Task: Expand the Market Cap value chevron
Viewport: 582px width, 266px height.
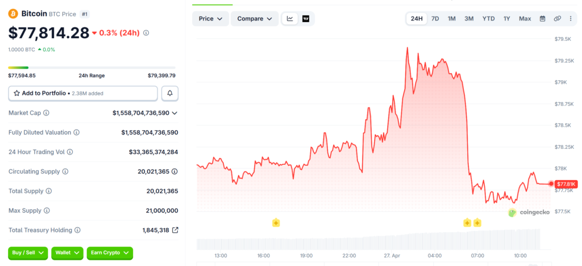Action: pos(174,113)
